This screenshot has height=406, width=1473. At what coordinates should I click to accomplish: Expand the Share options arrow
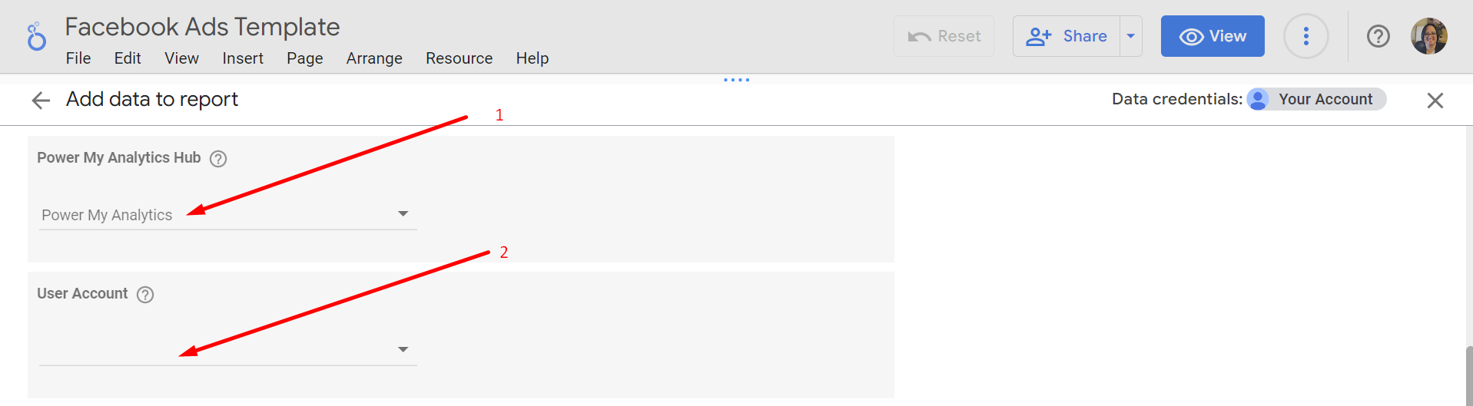(1130, 36)
